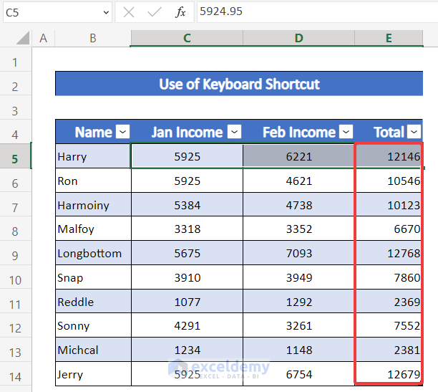Click the Select All corner triangle
Screen dimensions: 438x392
tap(23, 39)
